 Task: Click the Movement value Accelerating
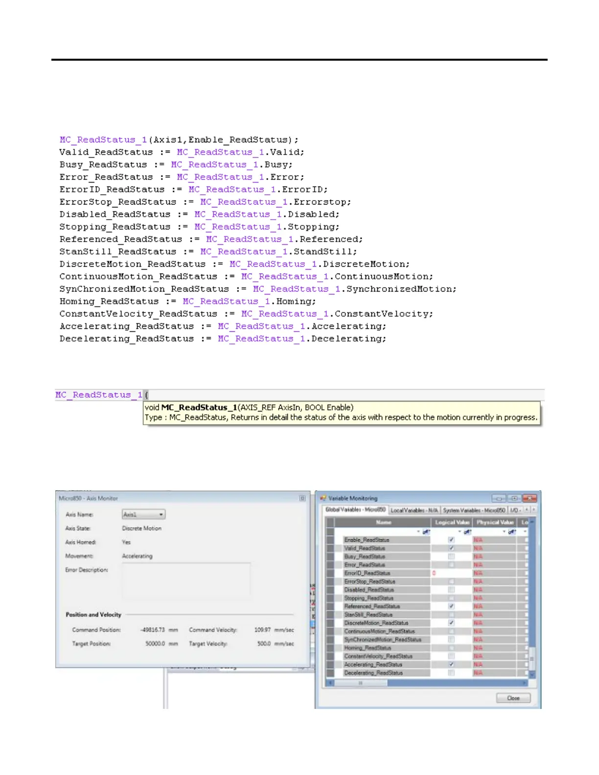(137, 556)
